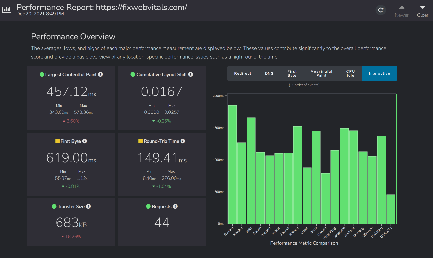Click the USA (OR) bar in chart
Viewport: 433px width, 258px height.
pos(391,209)
